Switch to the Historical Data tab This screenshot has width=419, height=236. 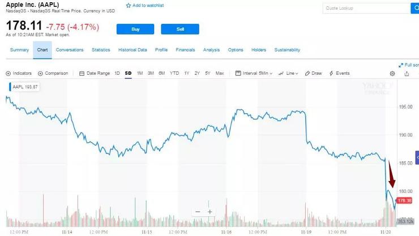coord(132,50)
